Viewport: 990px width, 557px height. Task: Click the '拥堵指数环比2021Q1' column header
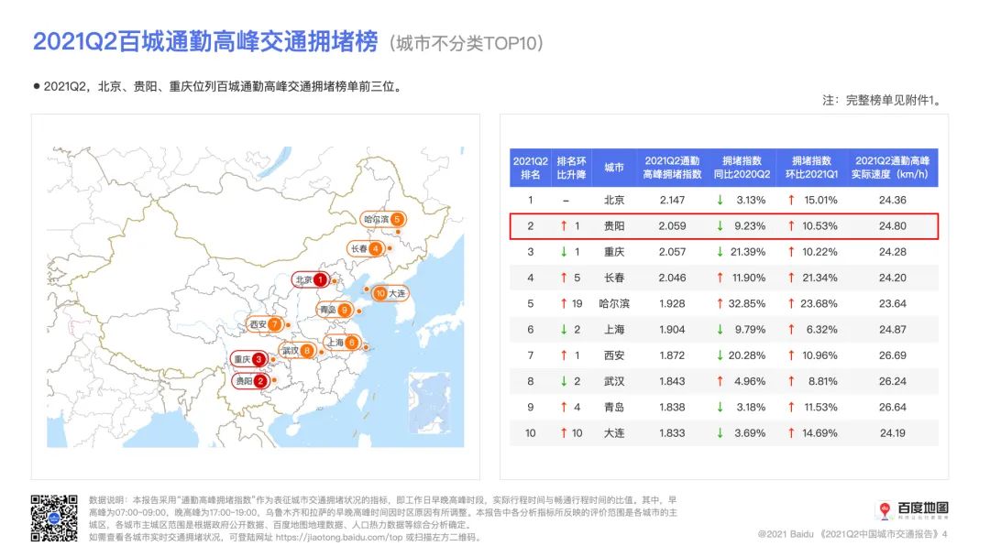[x=811, y=168]
